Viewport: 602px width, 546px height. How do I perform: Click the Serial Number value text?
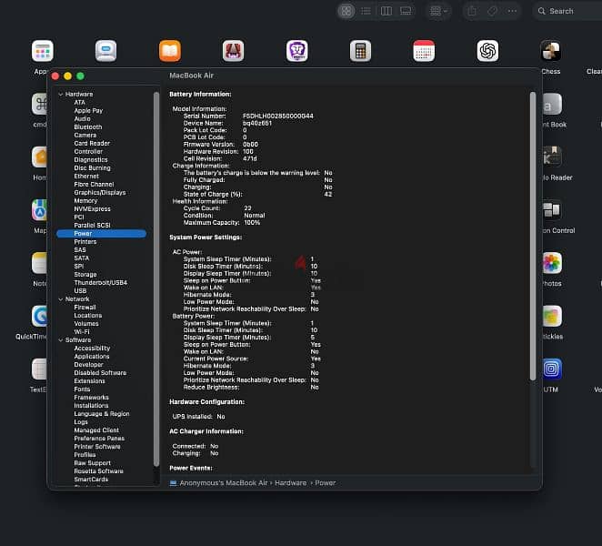click(x=278, y=116)
